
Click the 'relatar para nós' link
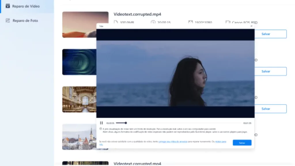[220, 142]
